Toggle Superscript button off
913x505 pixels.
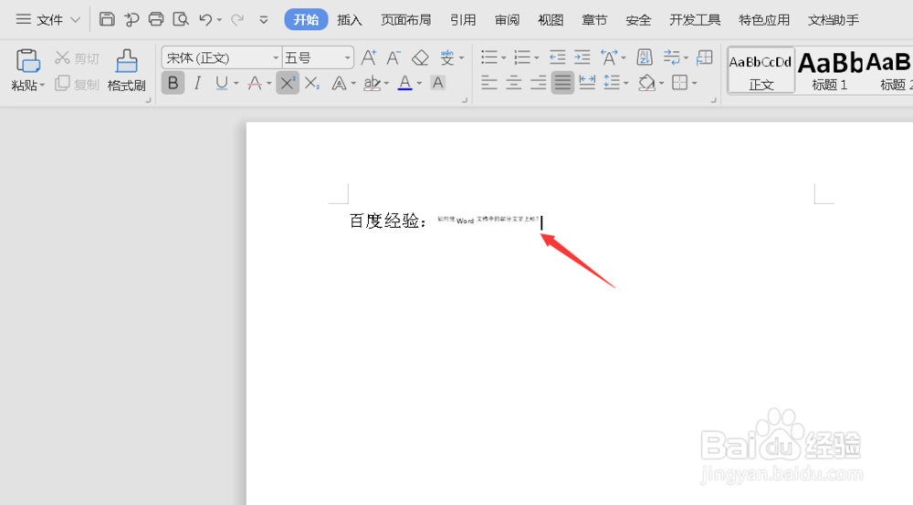[x=288, y=83]
